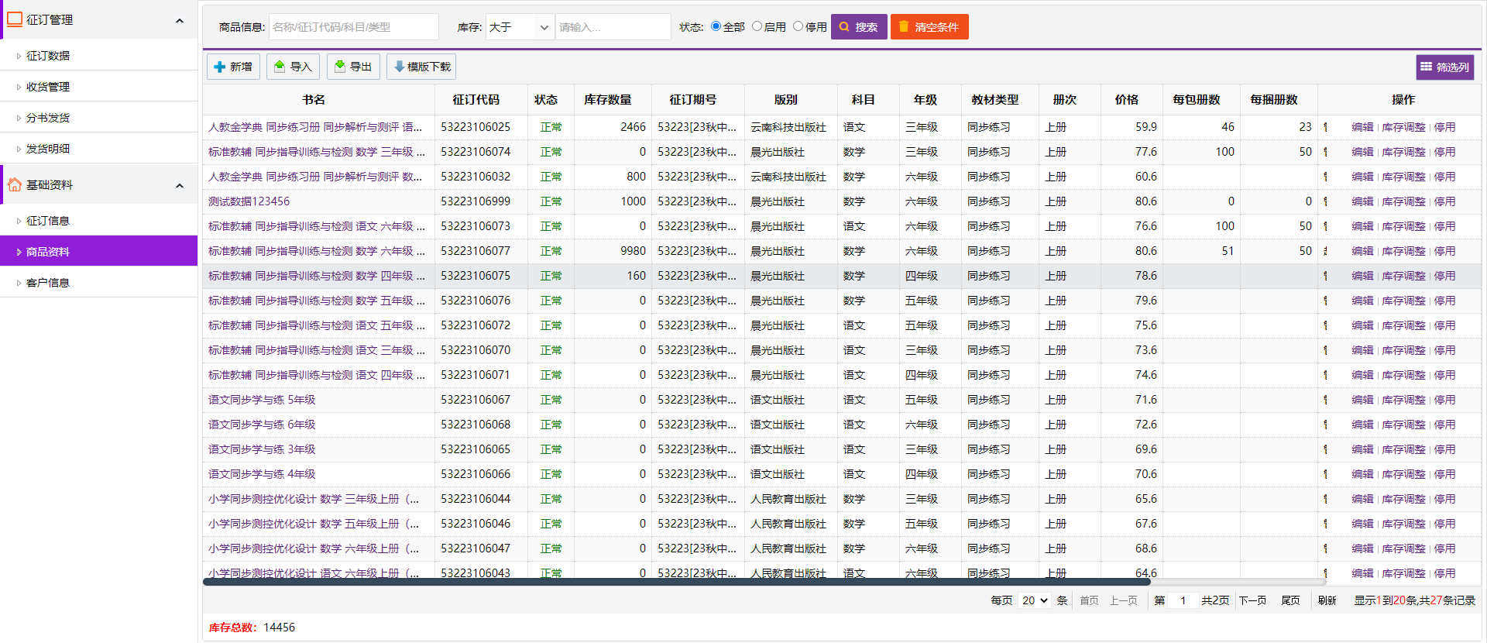Click 编辑 for code 53223106044
The image size is (1487, 643).
pos(1362,499)
